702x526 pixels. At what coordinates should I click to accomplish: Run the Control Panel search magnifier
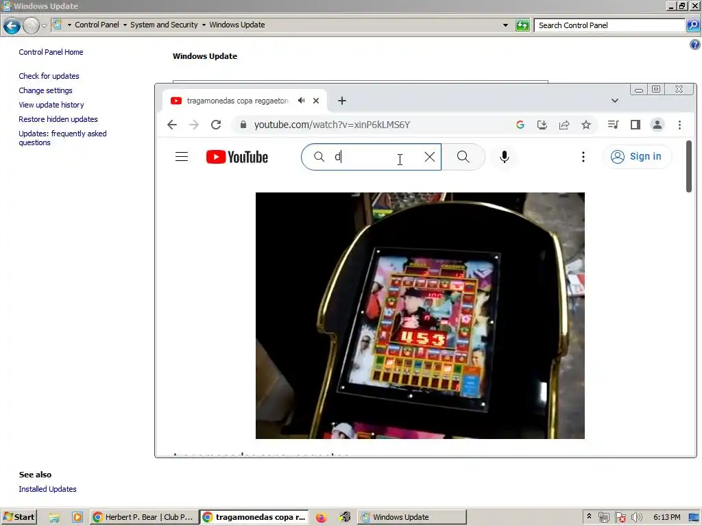[692, 25]
